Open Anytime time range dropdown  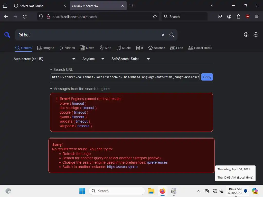point(93,59)
